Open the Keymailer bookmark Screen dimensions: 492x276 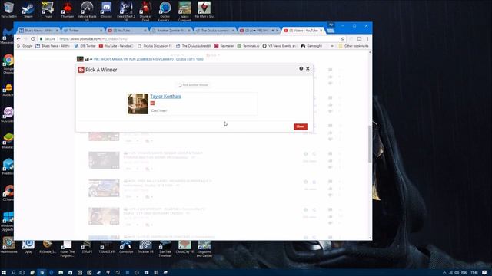tap(224, 46)
